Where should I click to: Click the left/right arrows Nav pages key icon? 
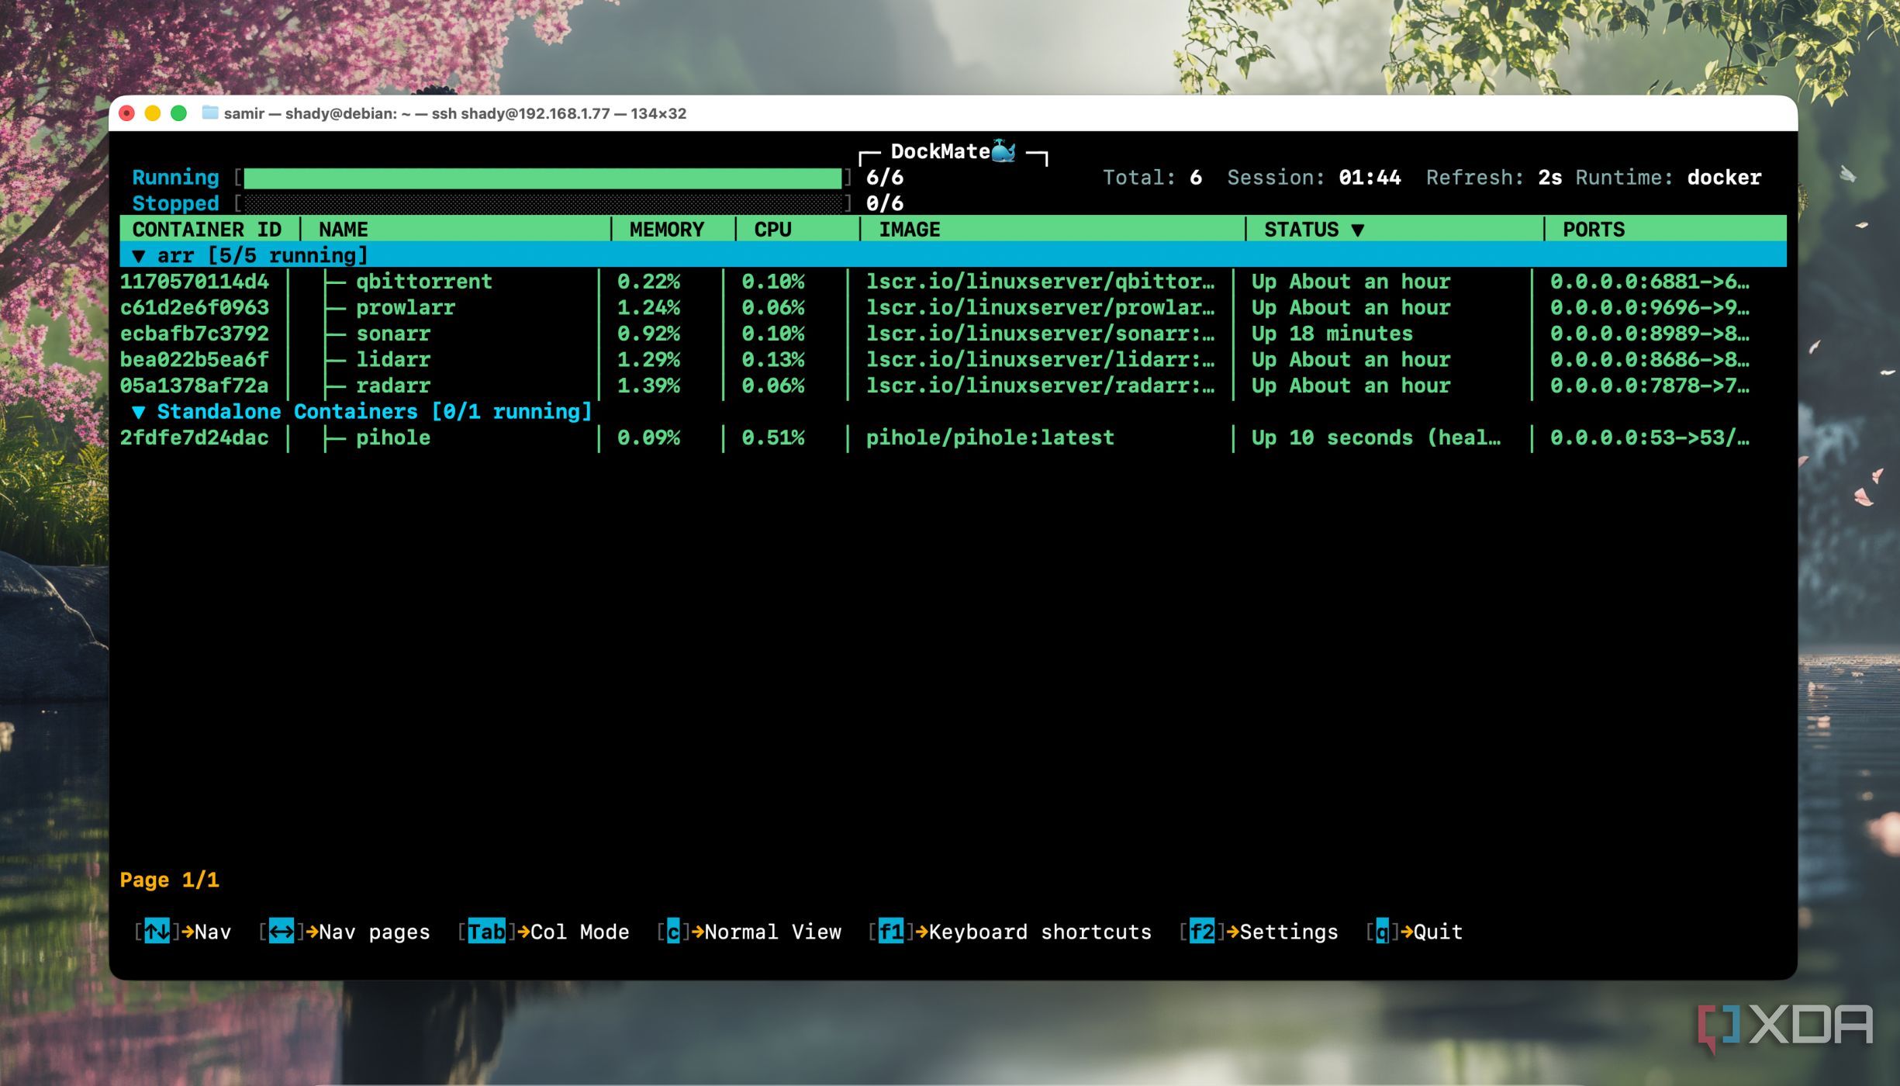[281, 931]
